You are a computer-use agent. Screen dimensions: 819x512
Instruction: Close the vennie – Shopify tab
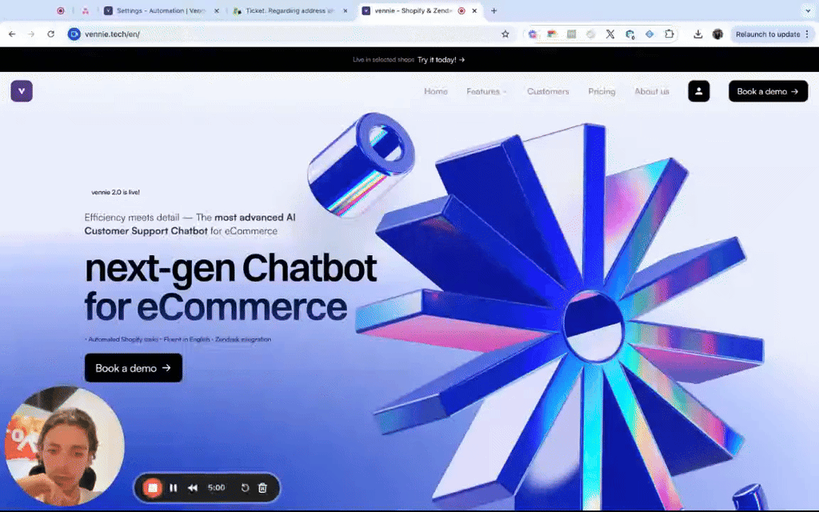[x=474, y=10]
